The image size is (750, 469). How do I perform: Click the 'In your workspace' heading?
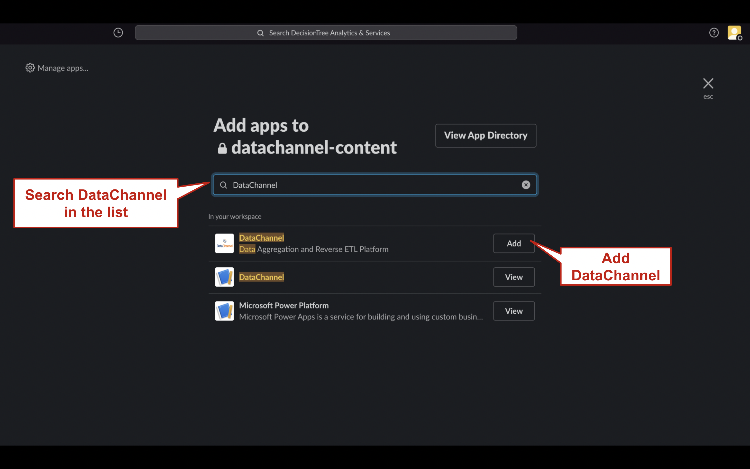(235, 217)
